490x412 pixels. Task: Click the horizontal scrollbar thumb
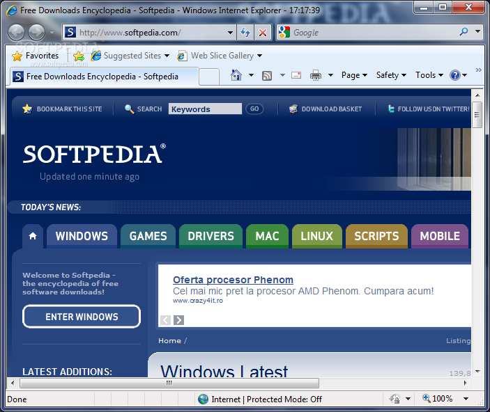(169, 383)
